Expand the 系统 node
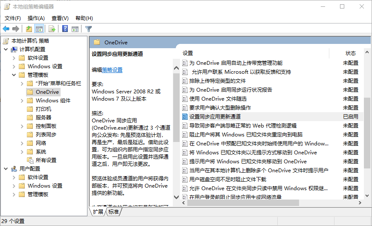Image resolution: width=372 pixels, height=226 pixels. pos(22,152)
